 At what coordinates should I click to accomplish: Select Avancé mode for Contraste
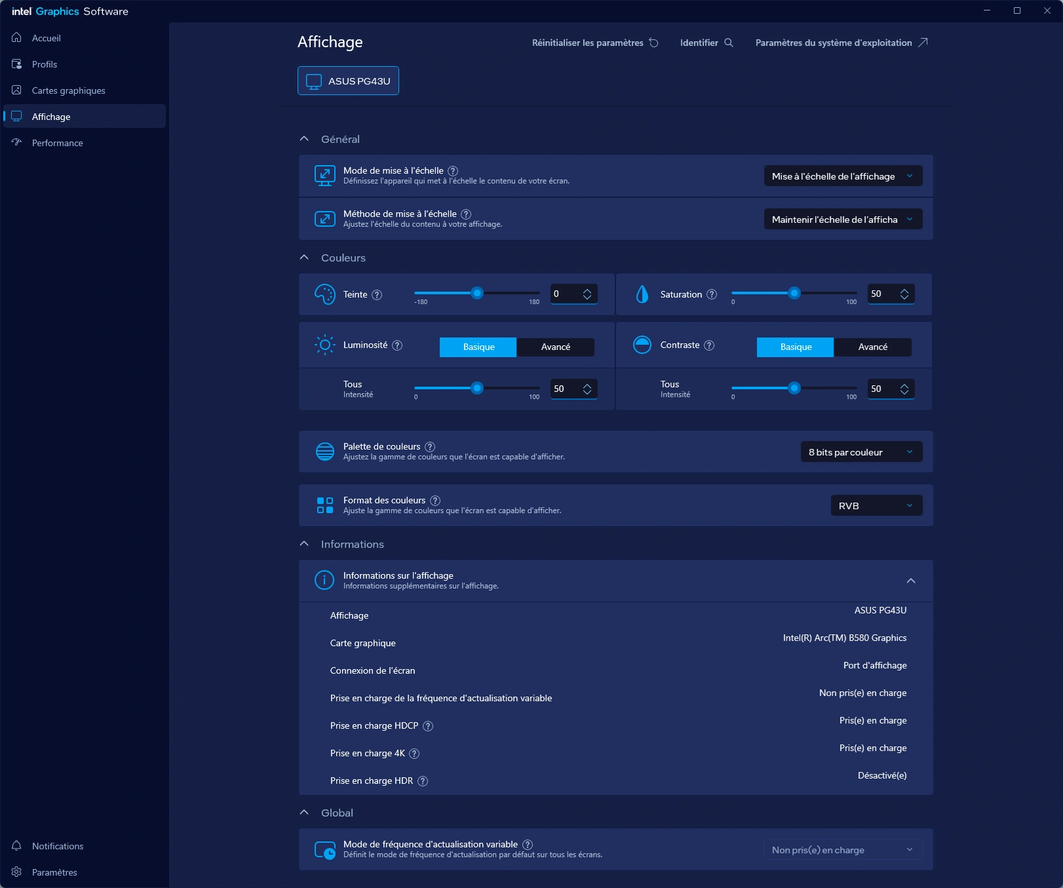873,347
